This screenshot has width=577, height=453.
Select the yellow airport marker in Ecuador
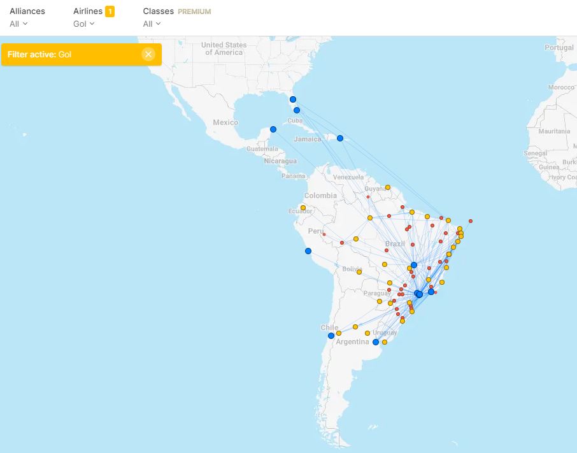(x=303, y=208)
